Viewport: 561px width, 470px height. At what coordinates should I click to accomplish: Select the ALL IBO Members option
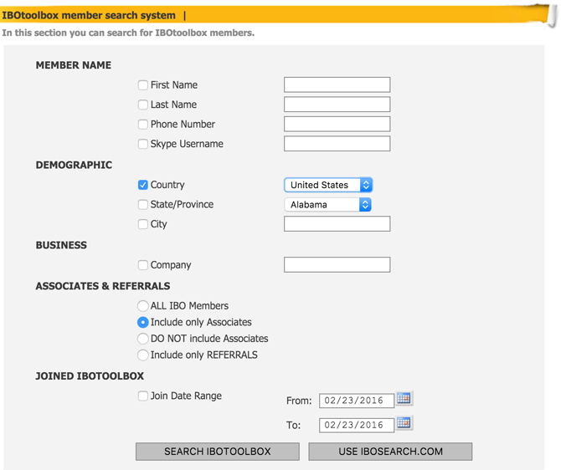(x=142, y=306)
